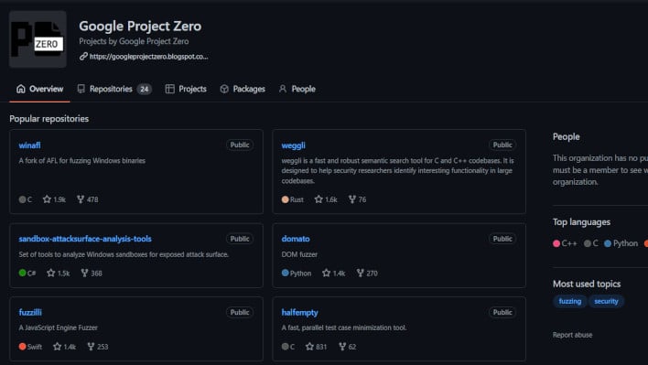Image resolution: width=648 pixels, height=365 pixels.
Task: Click star icon on halfempty card
Action: click(309, 347)
